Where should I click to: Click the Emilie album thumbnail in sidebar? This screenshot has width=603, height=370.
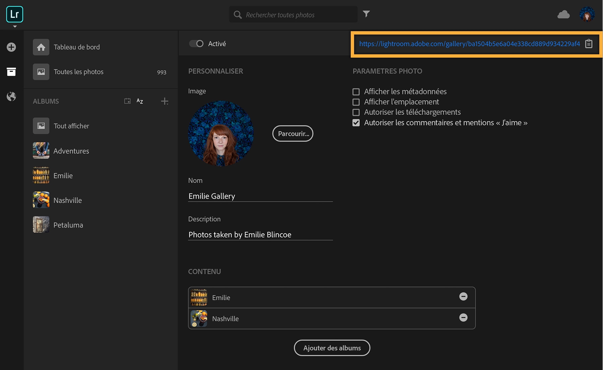click(x=41, y=175)
